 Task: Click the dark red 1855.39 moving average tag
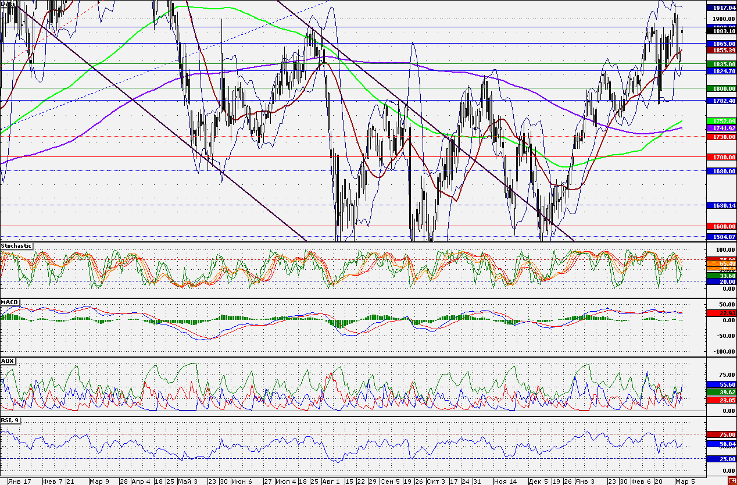pos(721,51)
